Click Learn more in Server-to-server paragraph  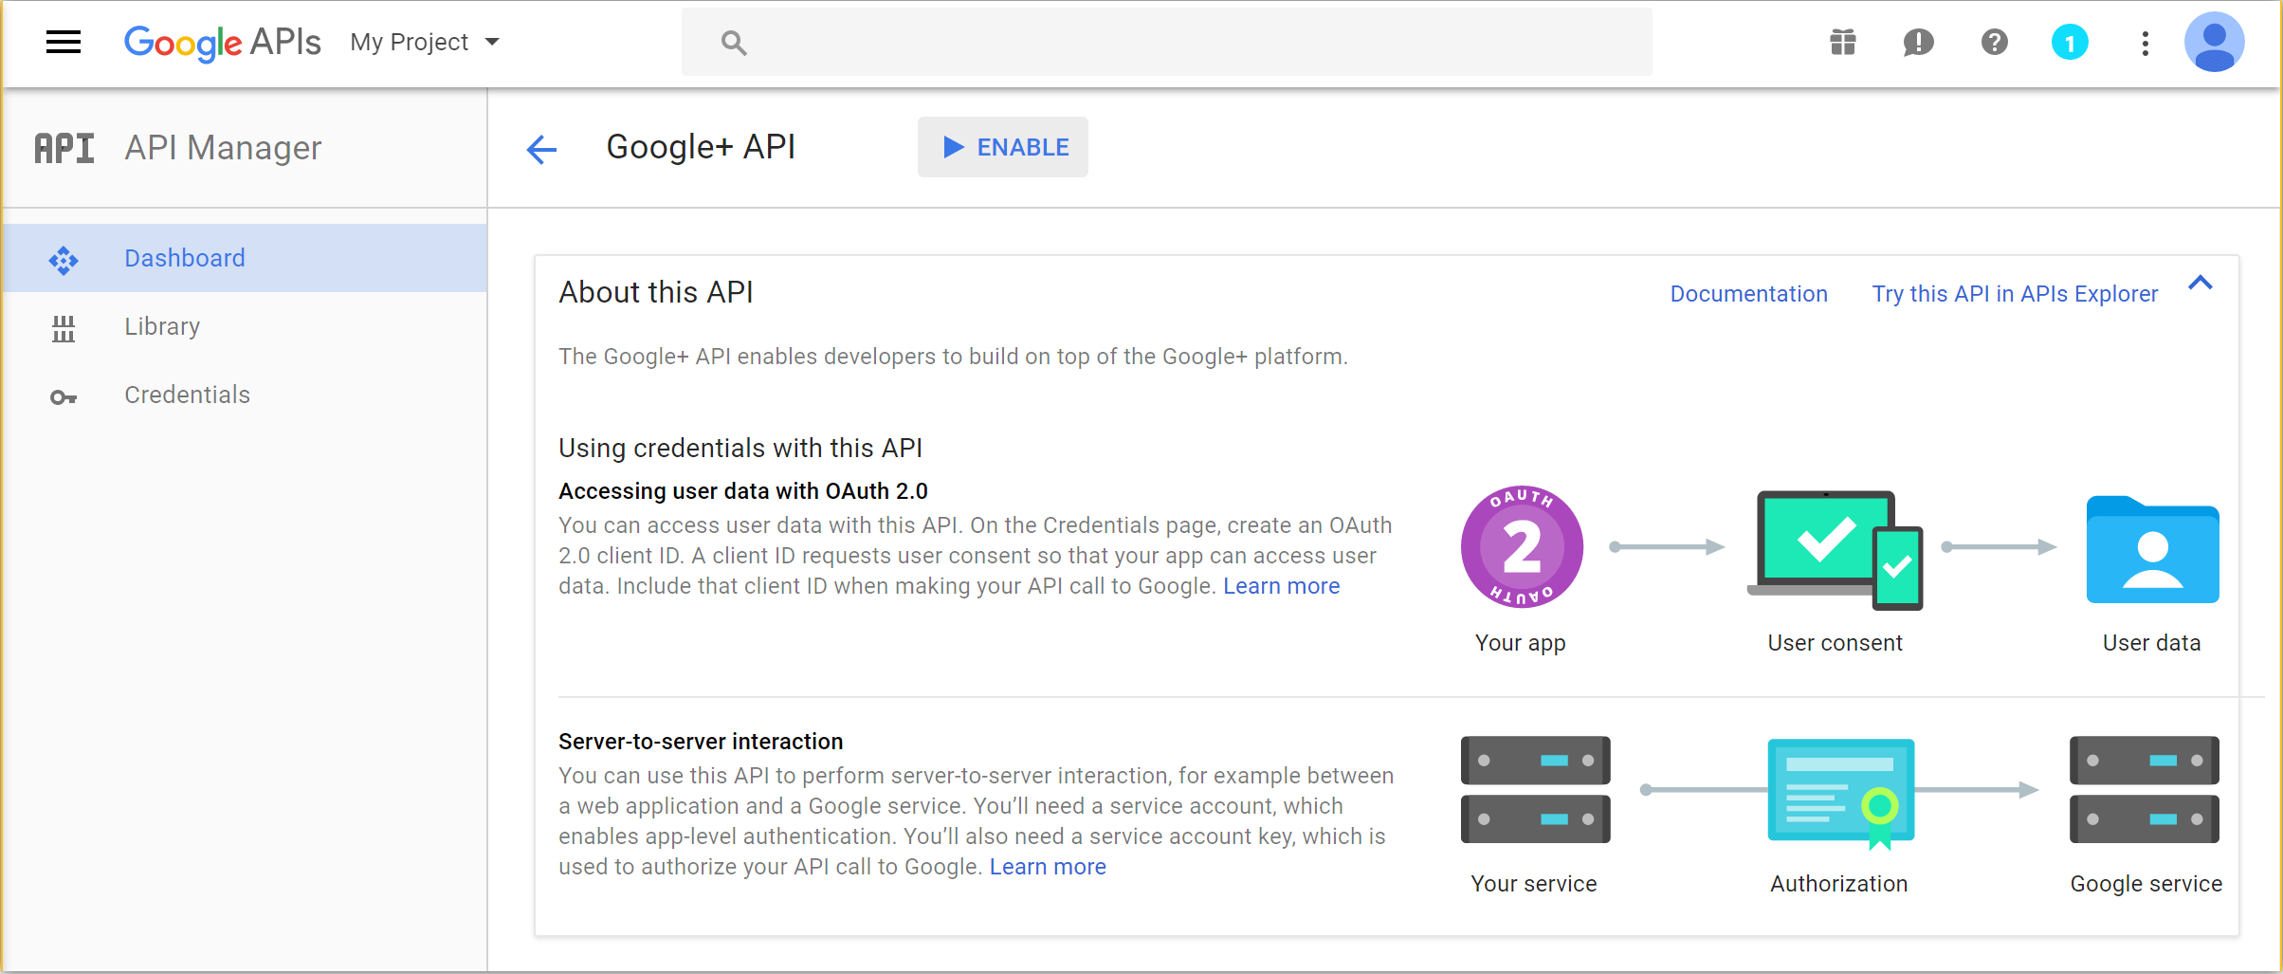[x=1048, y=867]
